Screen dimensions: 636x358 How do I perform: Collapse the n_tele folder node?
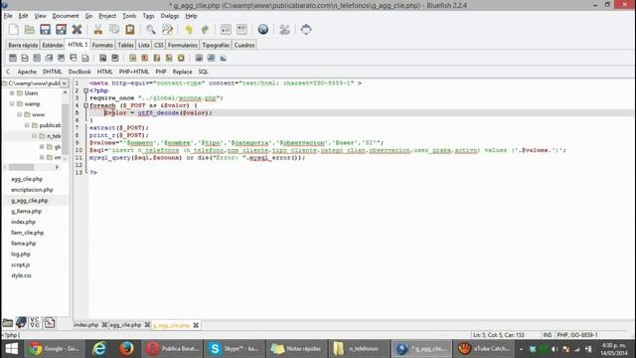pos(35,136)
